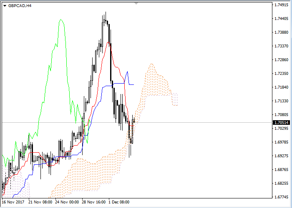This screenshot has height=208, width=292.
Task: Click the 21 Nov 08:00 time label
Action: point(40,202)
